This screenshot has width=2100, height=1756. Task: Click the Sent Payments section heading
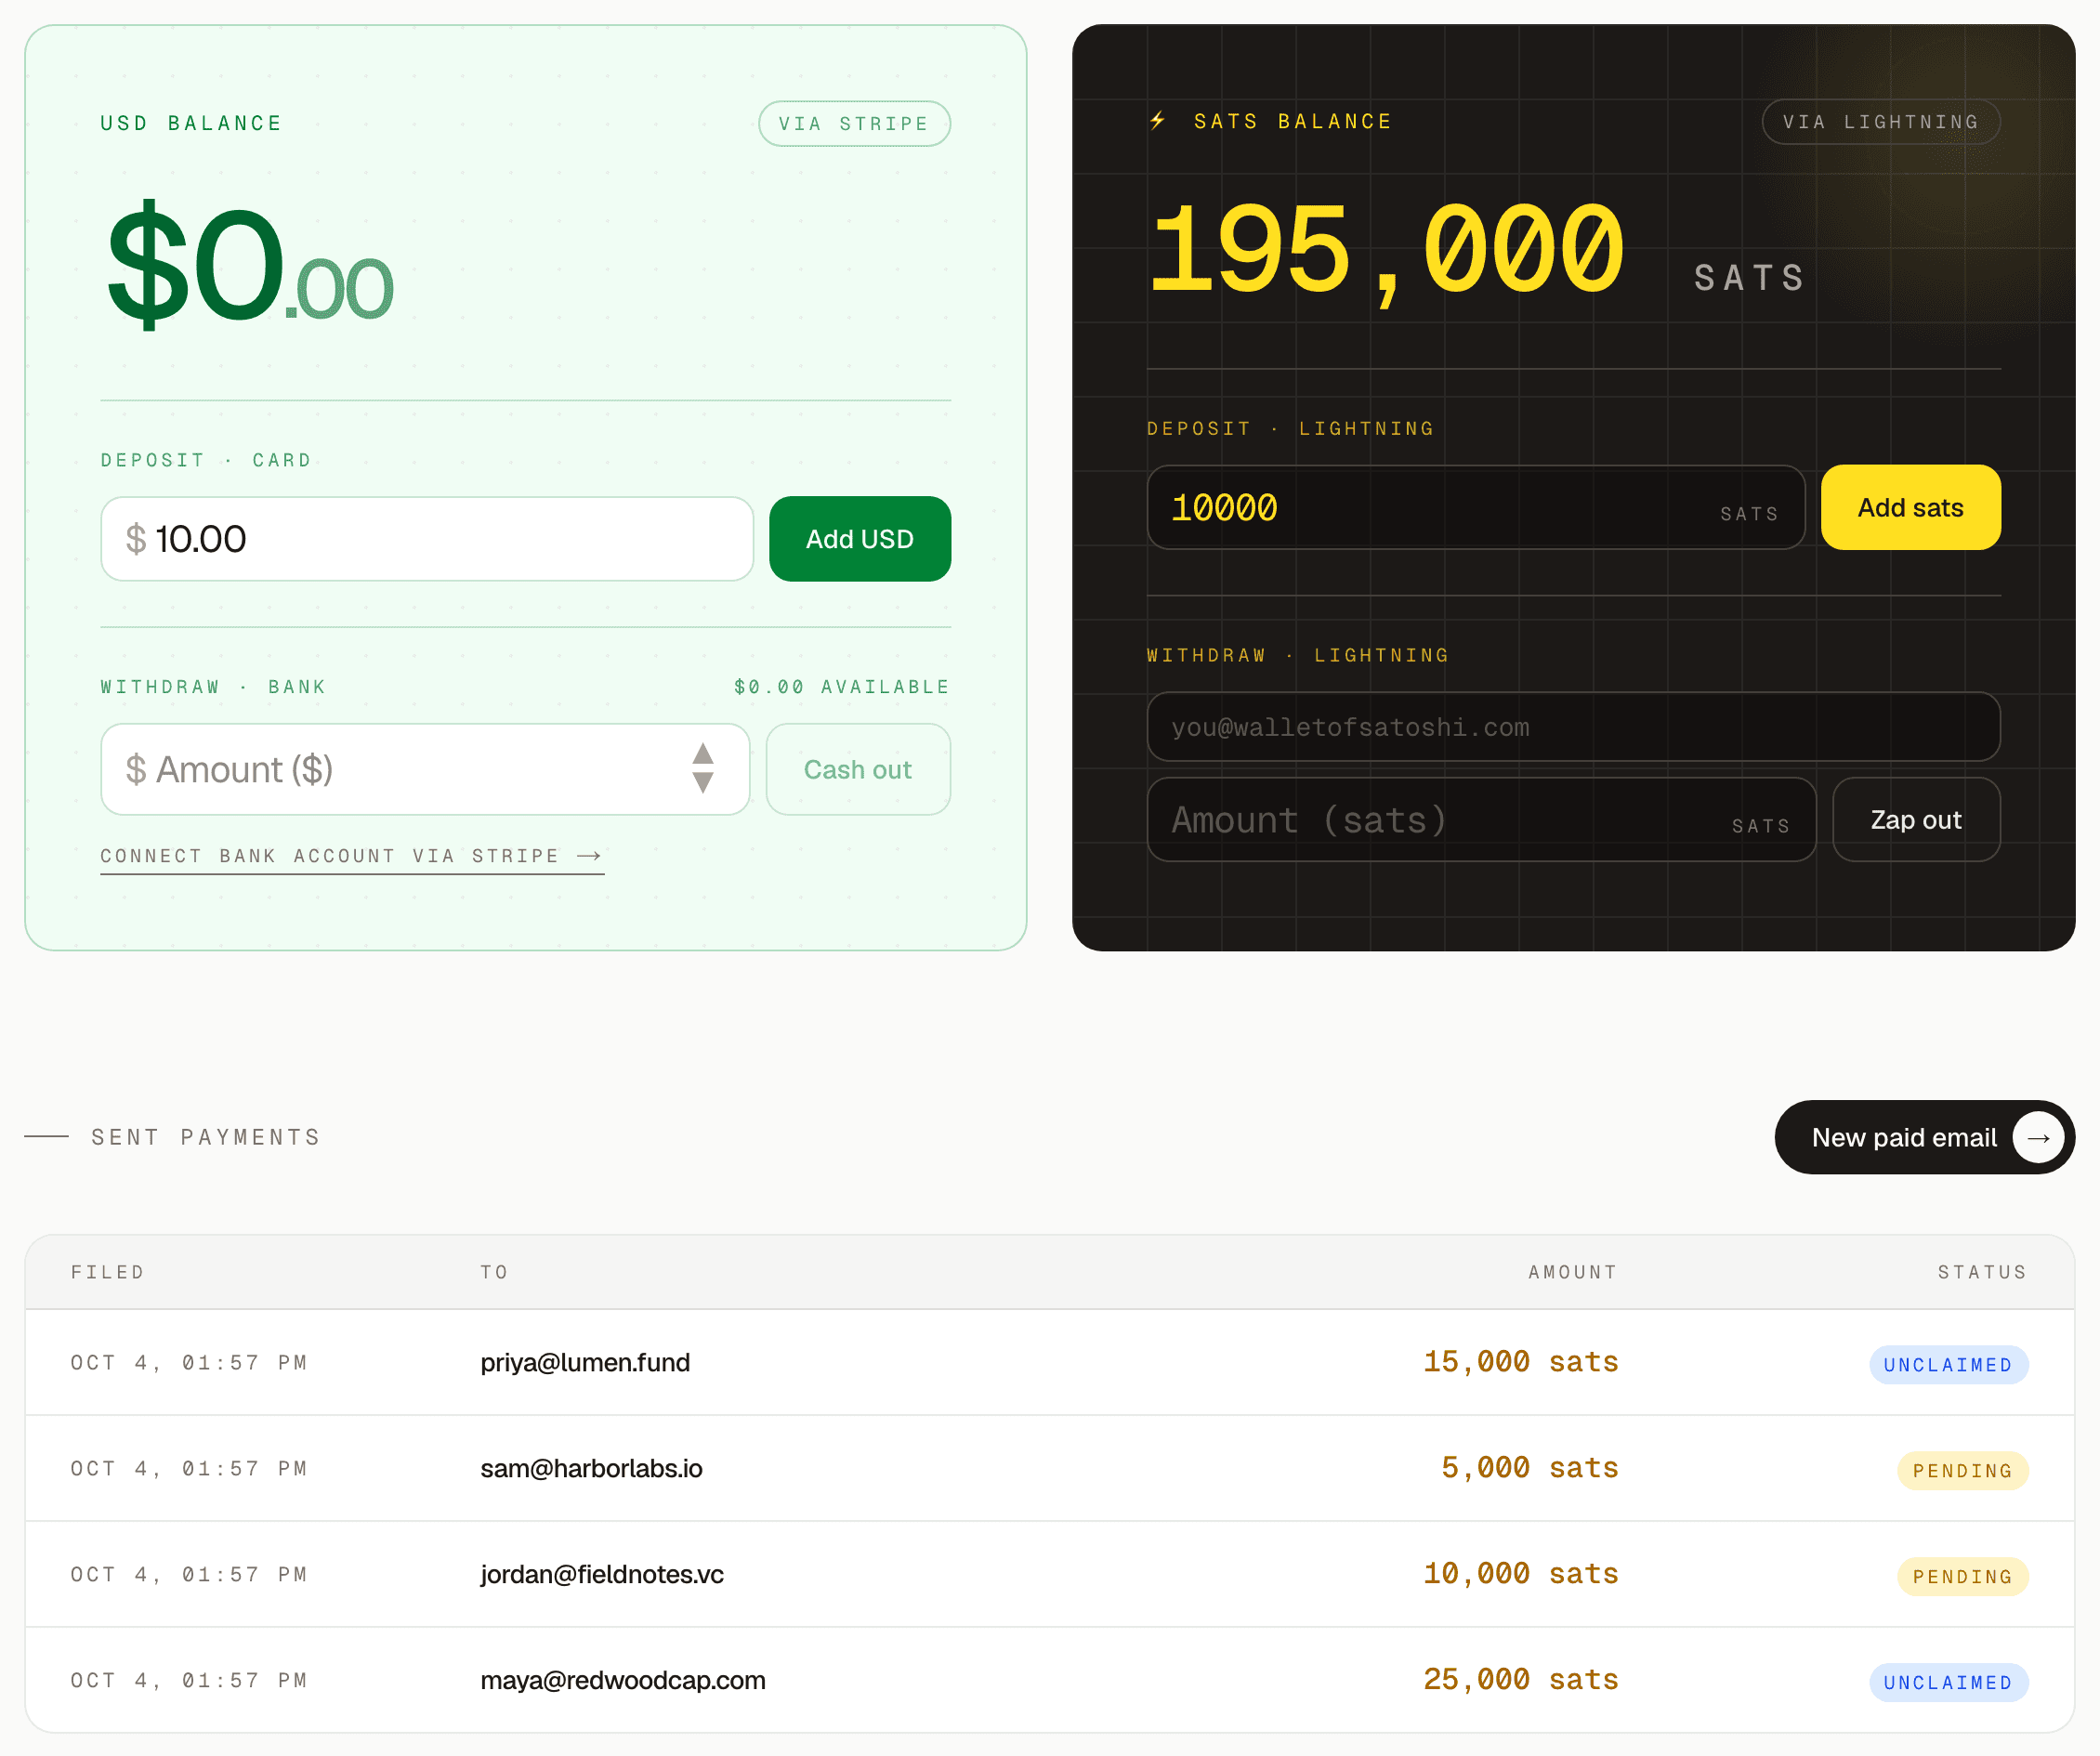[x=206, y=1138]
